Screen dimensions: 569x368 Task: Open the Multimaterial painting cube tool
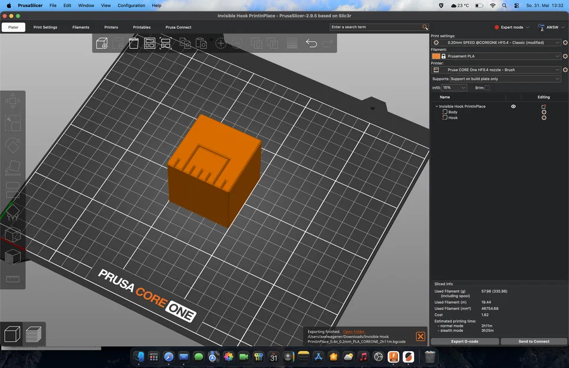pyautogui.click(x=13, y=257)
